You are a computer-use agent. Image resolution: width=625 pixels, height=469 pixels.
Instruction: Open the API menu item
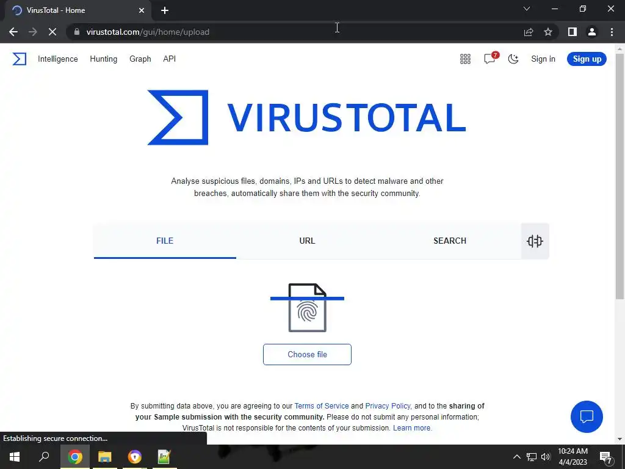tap(170, 59)
